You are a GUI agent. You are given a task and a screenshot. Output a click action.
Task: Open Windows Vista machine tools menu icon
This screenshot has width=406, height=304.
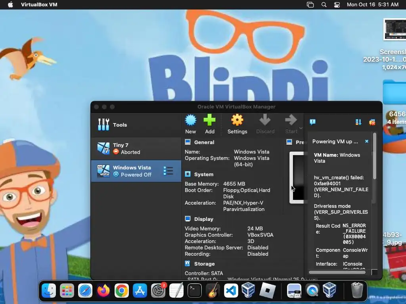click(x=168, y=171)
